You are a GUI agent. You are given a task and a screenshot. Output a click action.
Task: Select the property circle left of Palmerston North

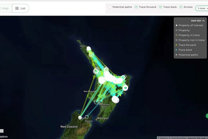click(x=96, y=102)
